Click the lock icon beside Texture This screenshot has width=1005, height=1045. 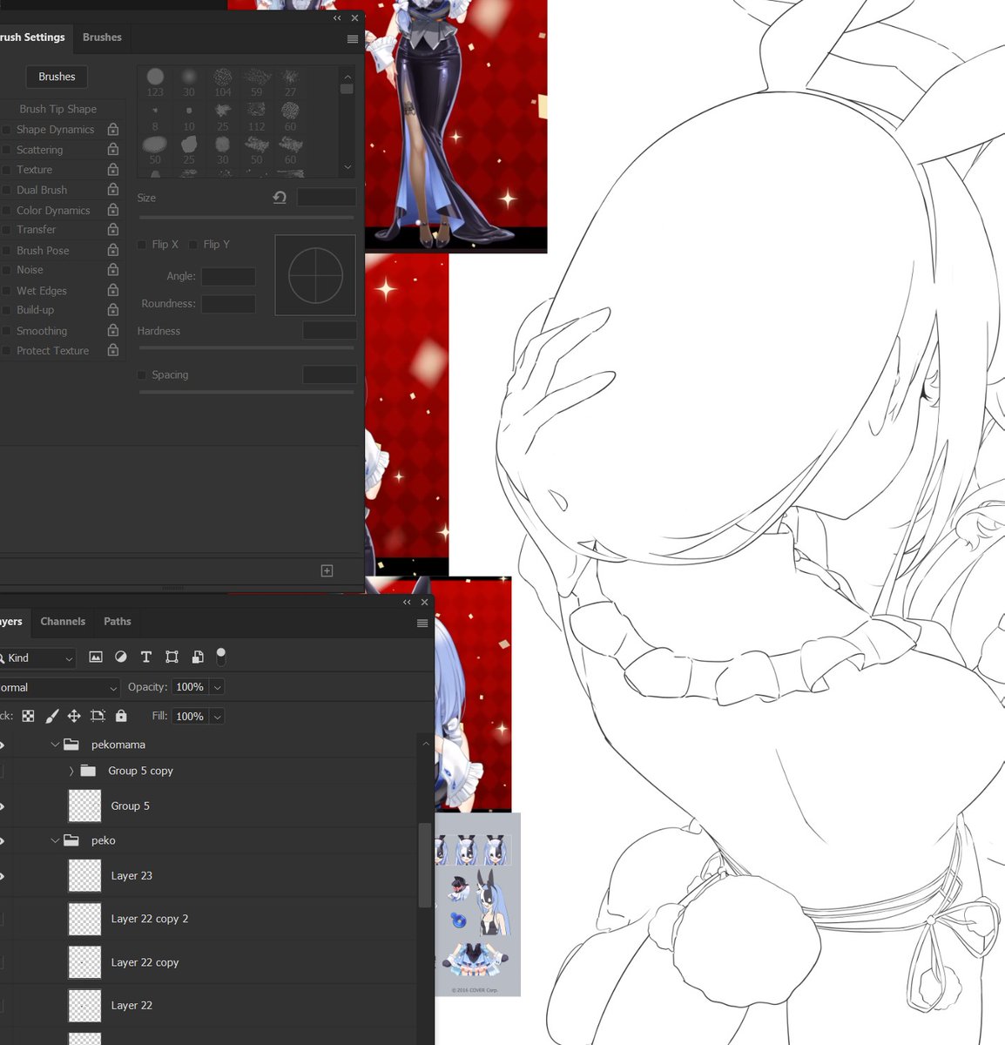tap(112, 169)
